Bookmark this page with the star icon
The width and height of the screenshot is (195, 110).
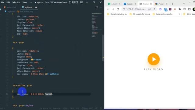tap(154, 9)
